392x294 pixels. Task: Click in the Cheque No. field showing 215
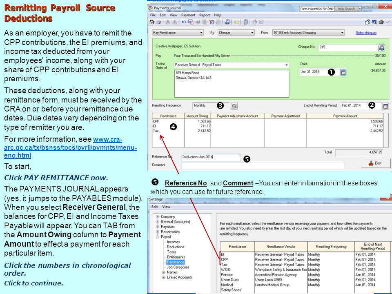pos(348,47)
